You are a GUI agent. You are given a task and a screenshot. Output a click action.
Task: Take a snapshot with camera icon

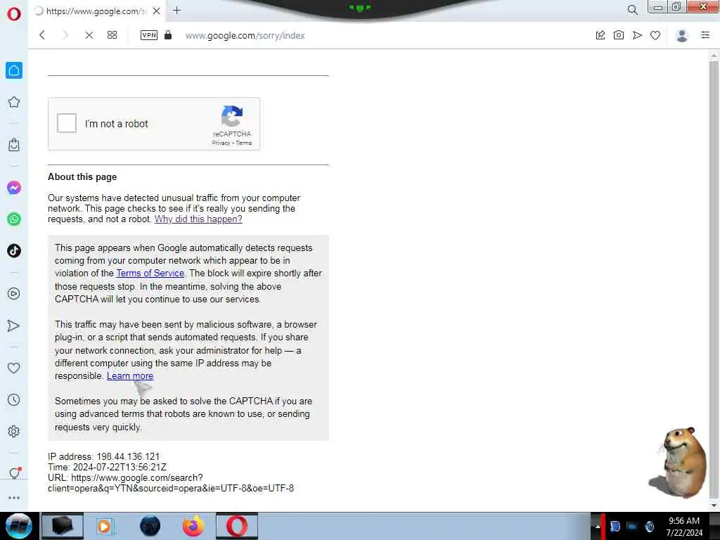click(619, 35)
